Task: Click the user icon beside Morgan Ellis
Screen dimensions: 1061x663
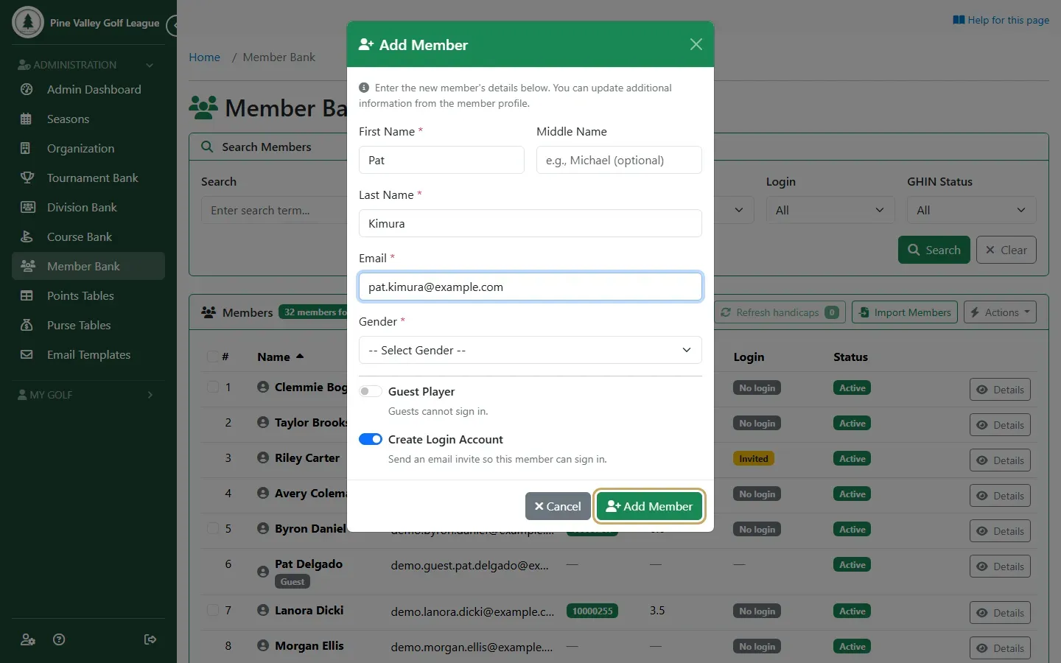Action: point(263,645)
